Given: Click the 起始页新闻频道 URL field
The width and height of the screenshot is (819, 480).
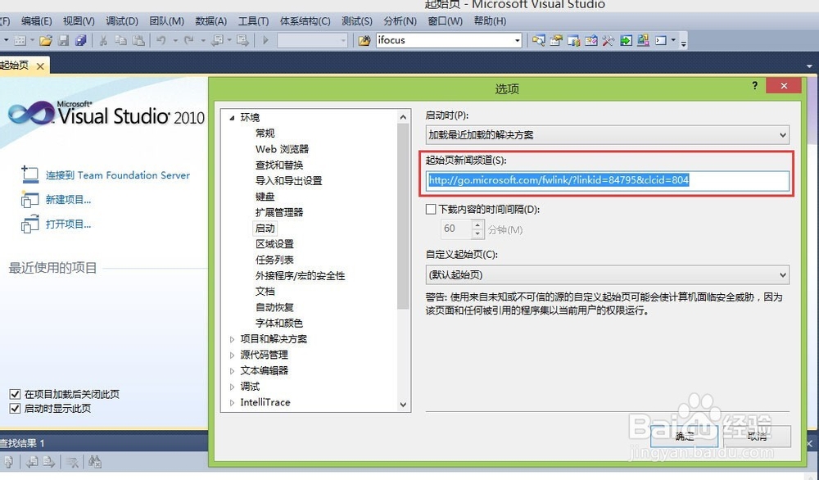Looking at the screenshot, I should click(607, 181).
